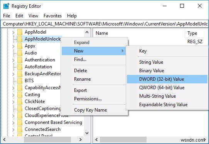Click the Casting folder icon
This screenshot has width=209, height=144.
tap(20, 95)
